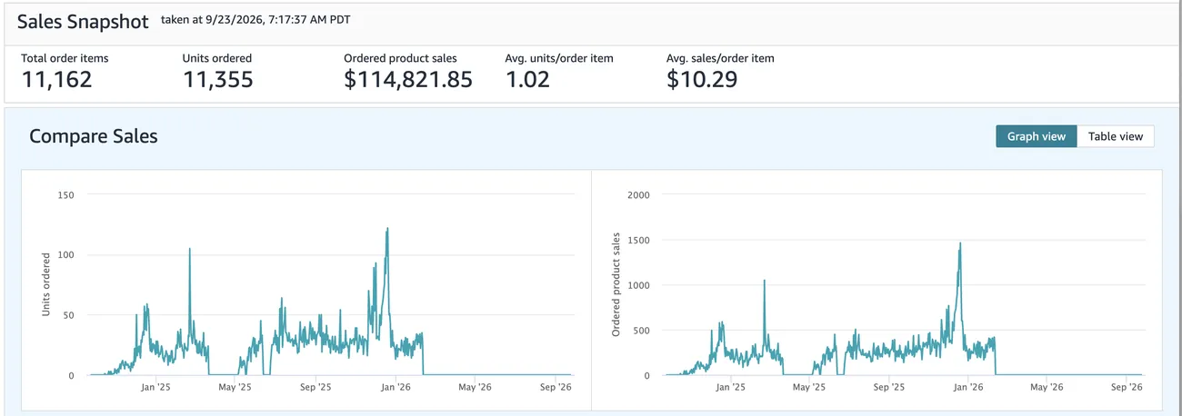Click the 150 y-axis label on units chart
Screen dimensions: 1182x416
pos(65,195)
